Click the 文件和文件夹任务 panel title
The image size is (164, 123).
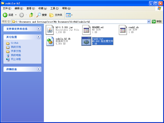17,29
